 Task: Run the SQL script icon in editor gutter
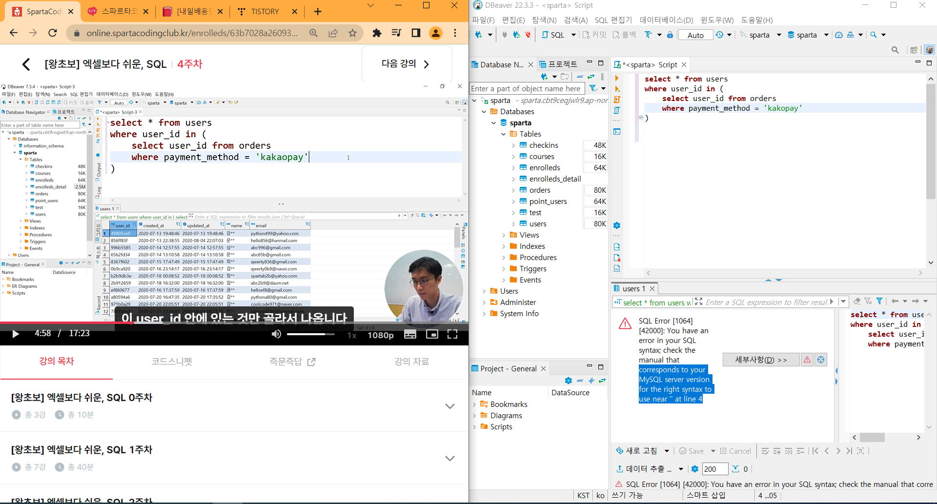[617, 100]
